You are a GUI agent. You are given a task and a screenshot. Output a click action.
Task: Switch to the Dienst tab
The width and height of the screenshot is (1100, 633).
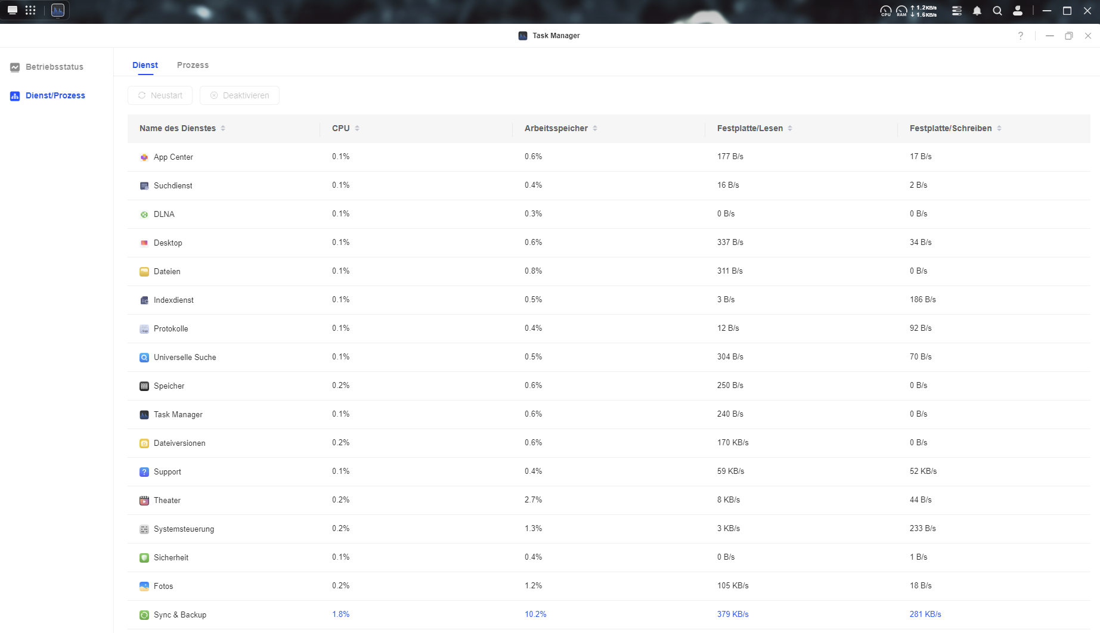click(145, 65)
